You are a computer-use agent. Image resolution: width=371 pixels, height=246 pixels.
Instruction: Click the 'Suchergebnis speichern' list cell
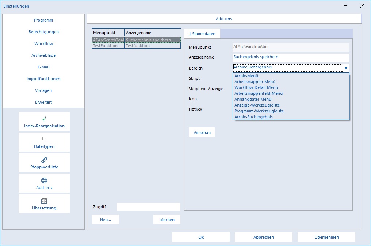[152, 40]
